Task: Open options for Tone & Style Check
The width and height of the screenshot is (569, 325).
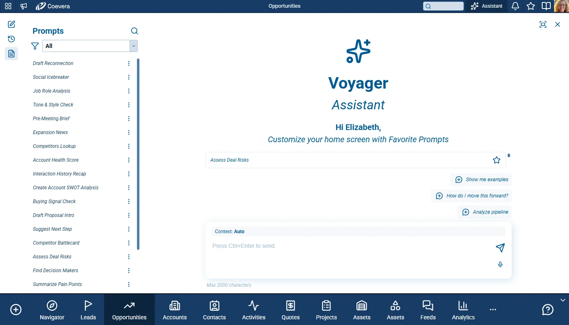Action: (129, 105)
